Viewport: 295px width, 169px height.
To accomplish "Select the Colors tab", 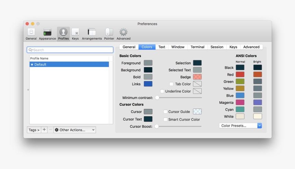I will [x=147, y=47].
